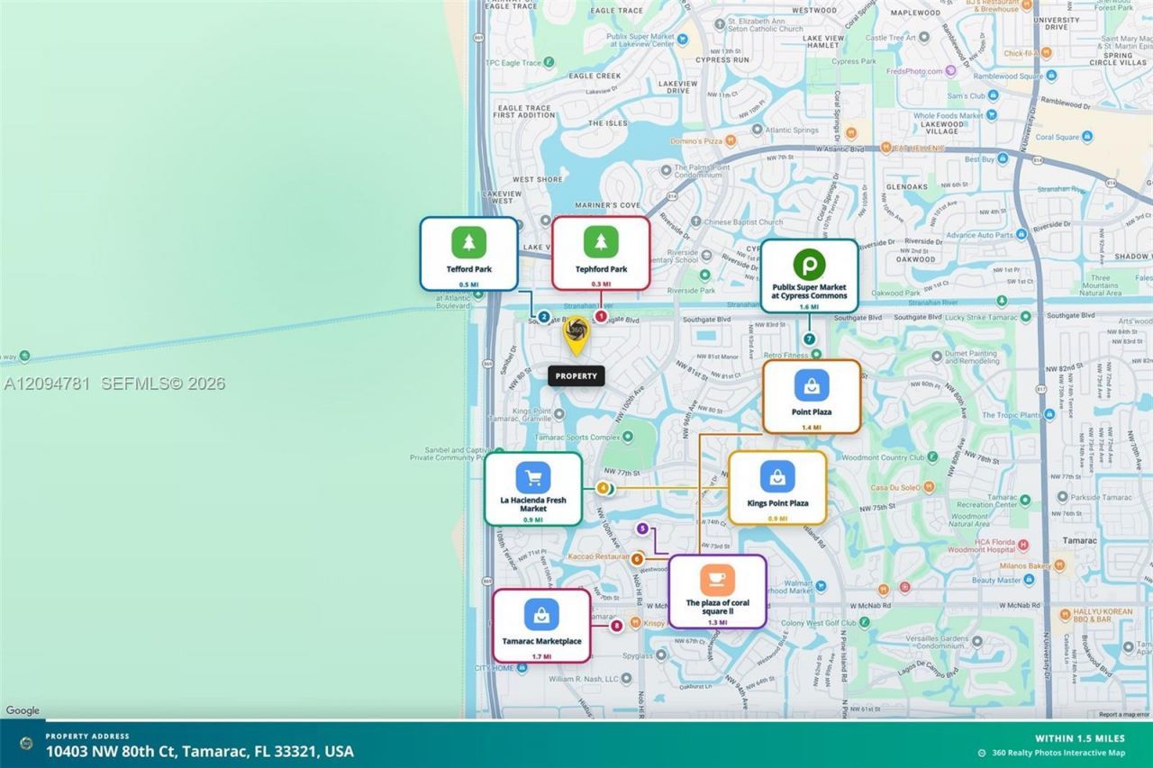Select the Publix Super Market logo icon

[809, 265]
